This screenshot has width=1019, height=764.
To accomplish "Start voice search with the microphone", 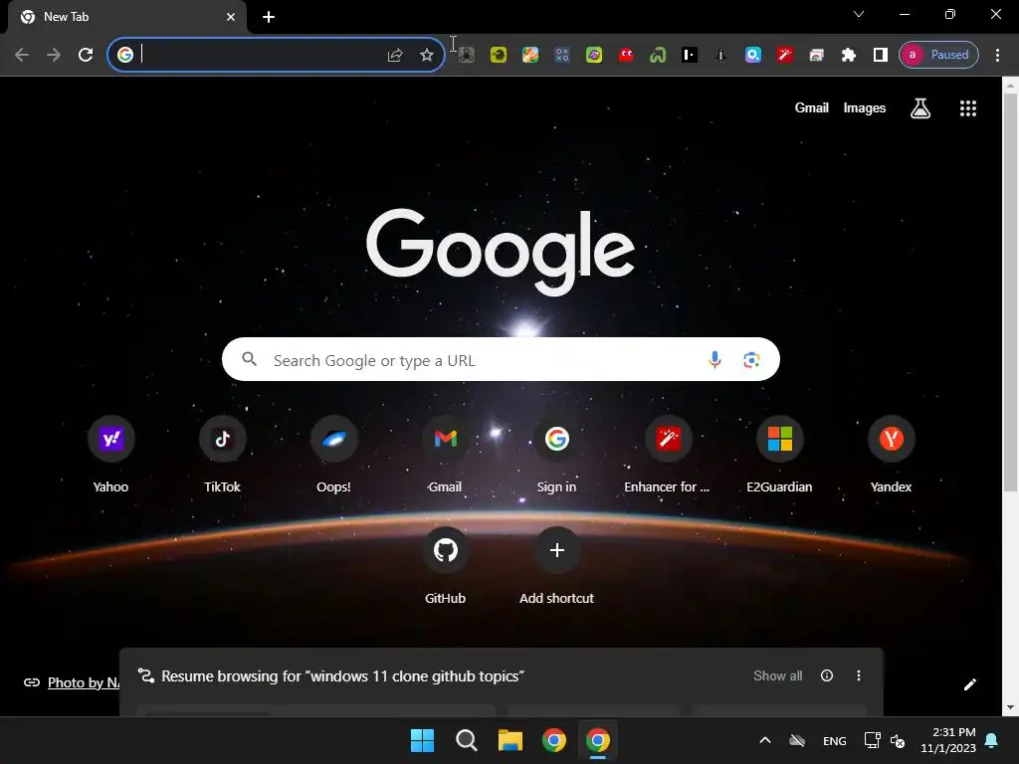I will pos(714,359).
